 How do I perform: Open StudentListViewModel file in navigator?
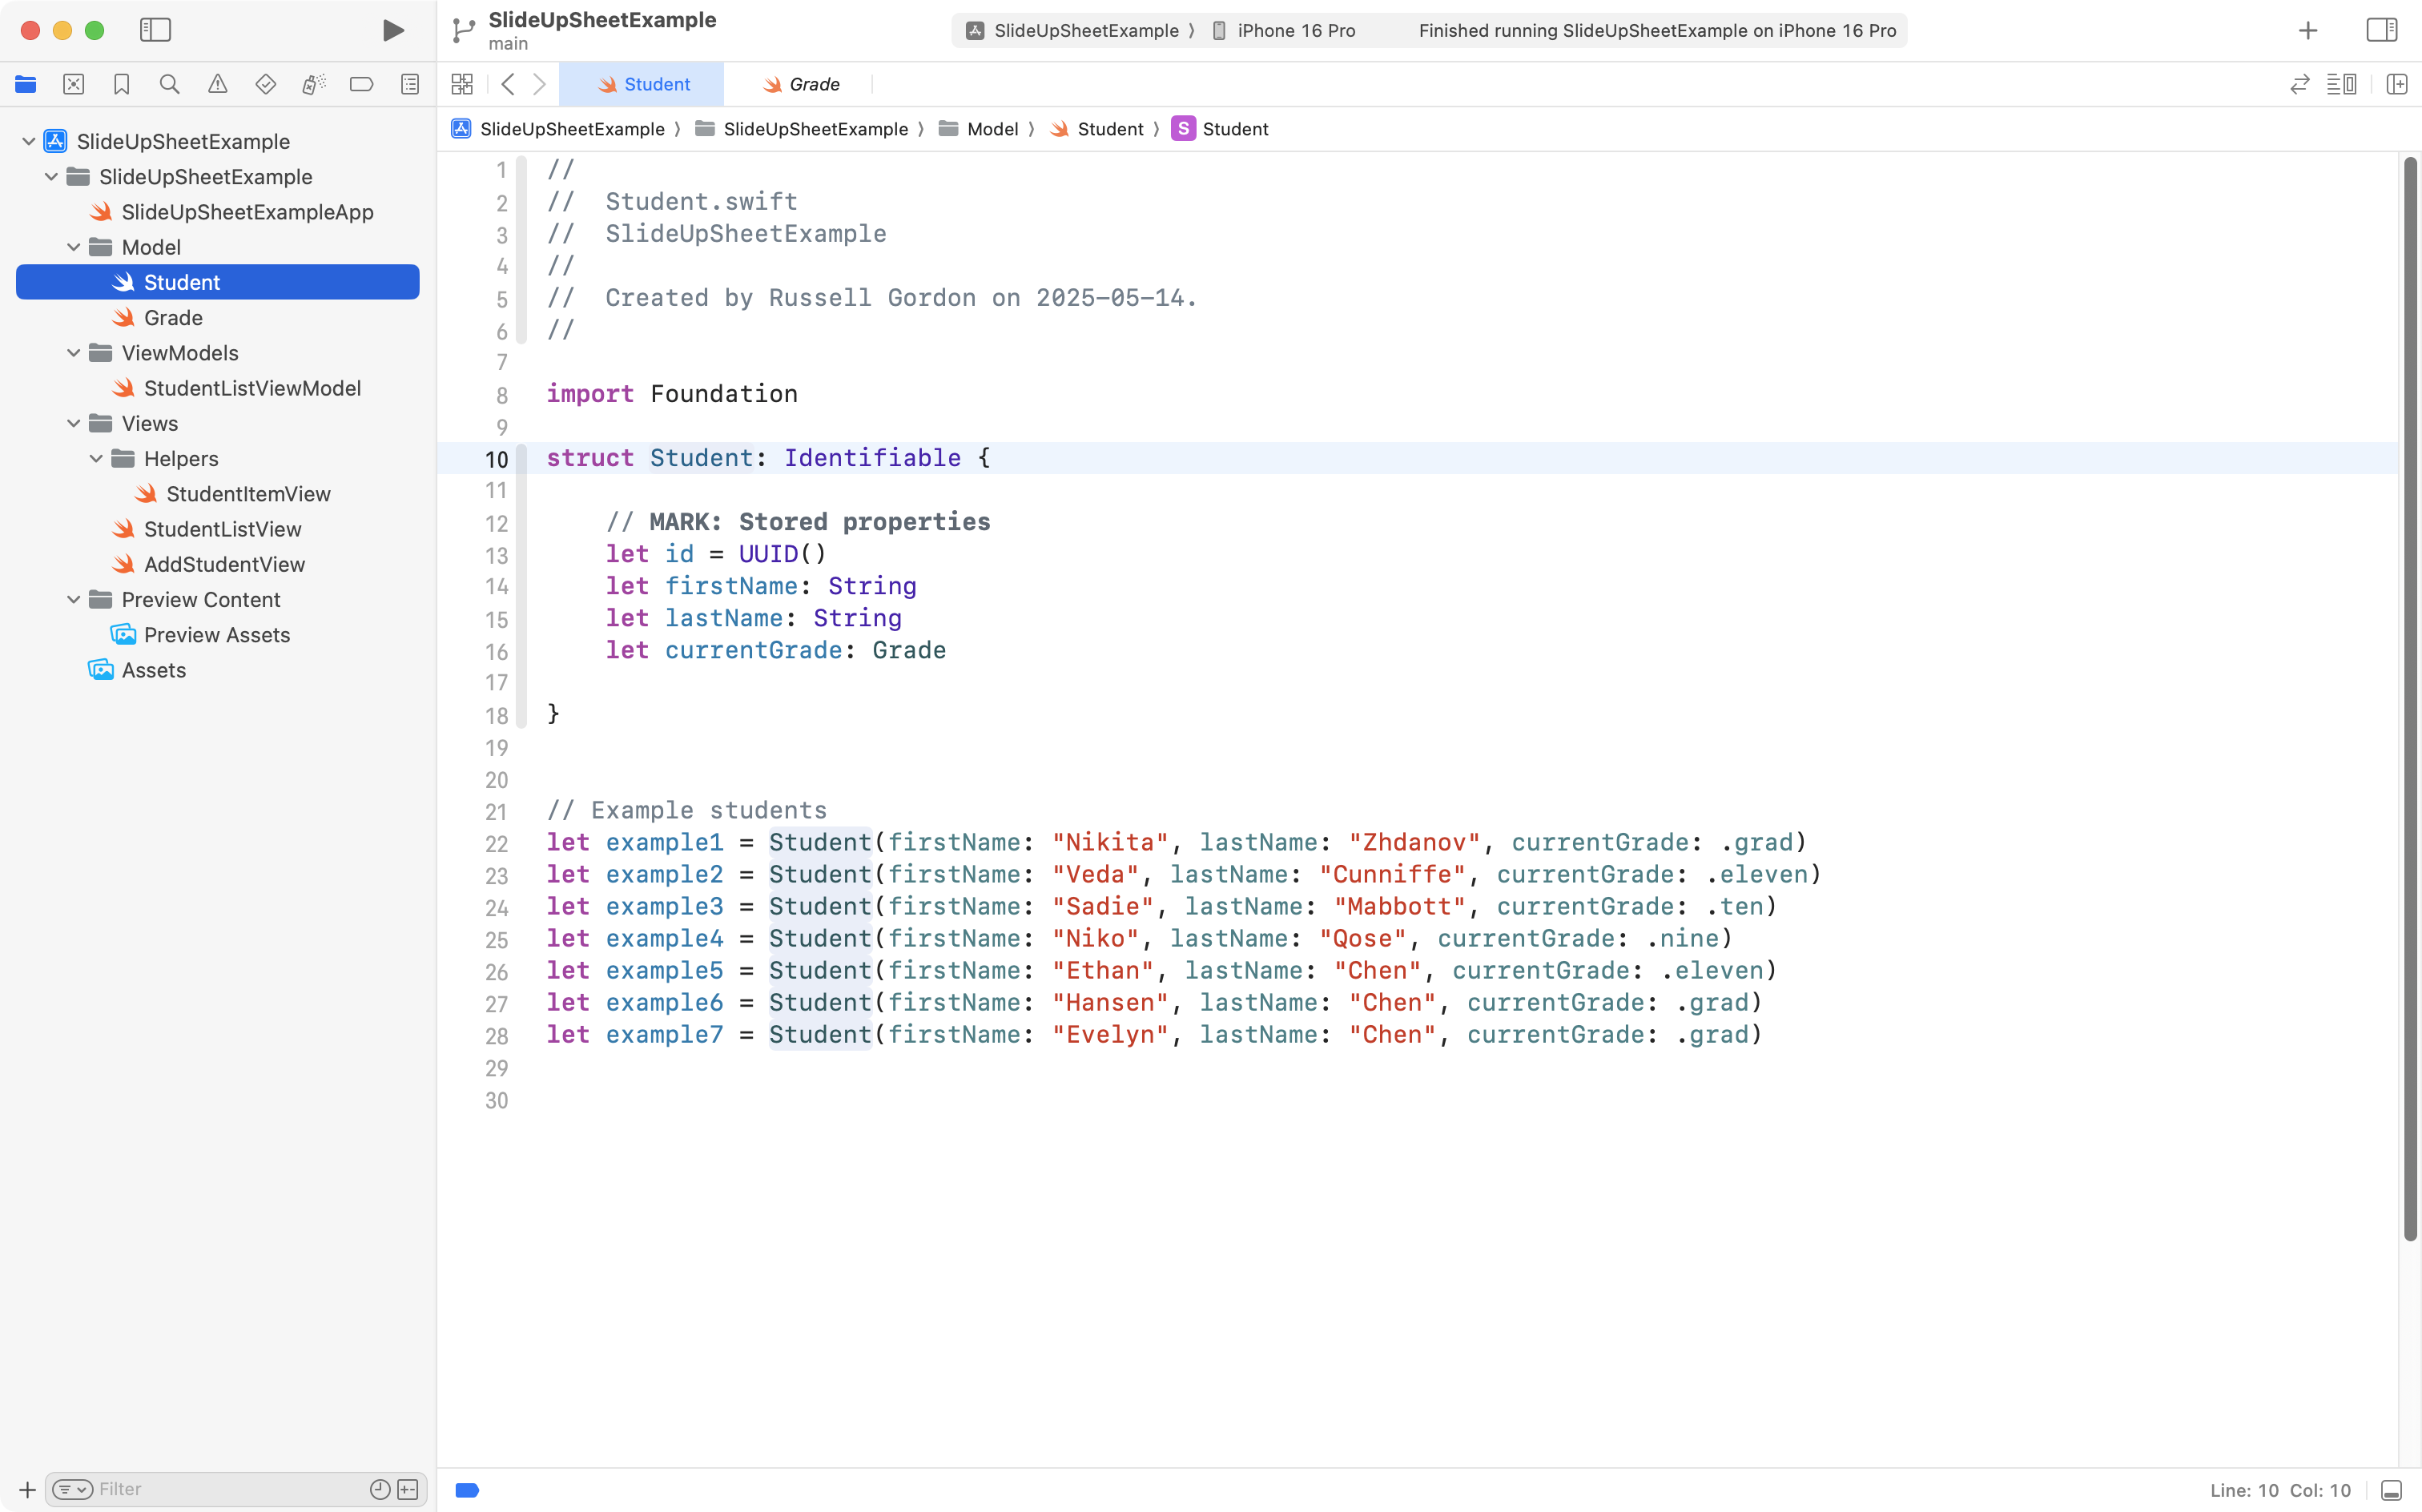[x=252, y=388]
